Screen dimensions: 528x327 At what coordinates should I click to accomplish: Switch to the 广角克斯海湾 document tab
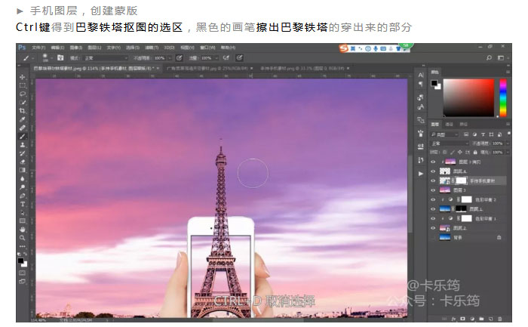coord(181,68)
